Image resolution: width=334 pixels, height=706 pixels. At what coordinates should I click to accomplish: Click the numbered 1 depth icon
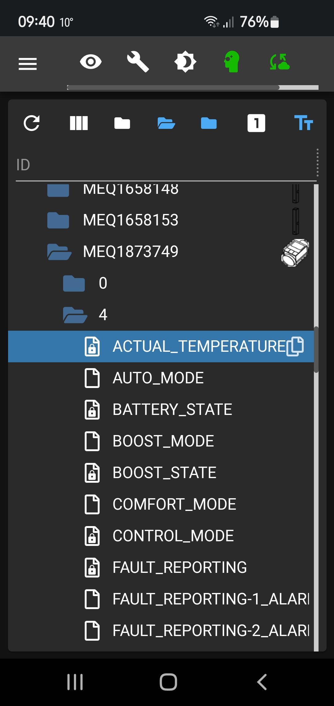point(256,123)
